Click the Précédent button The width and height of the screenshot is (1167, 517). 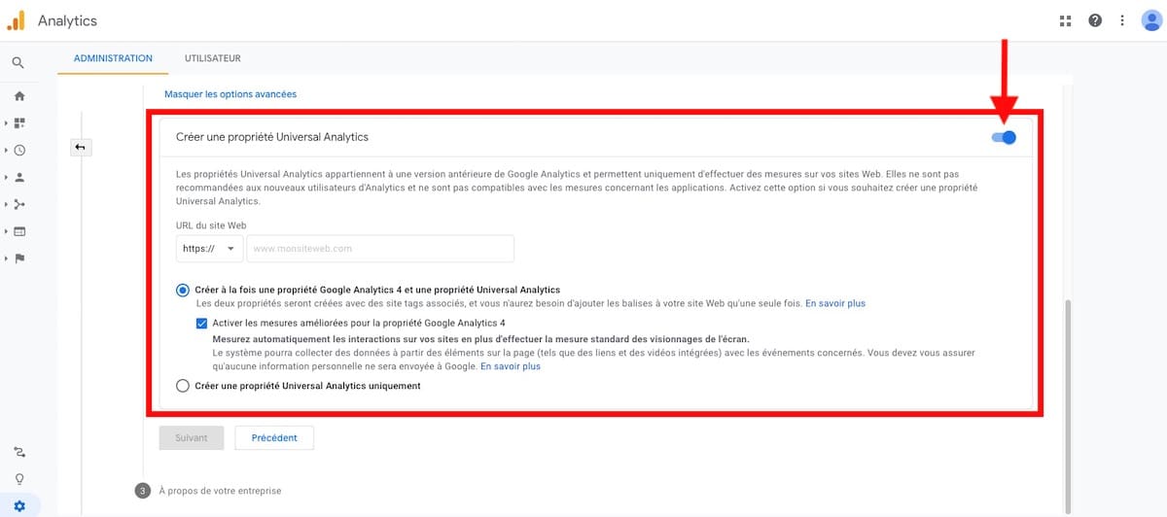coord(274,438)
